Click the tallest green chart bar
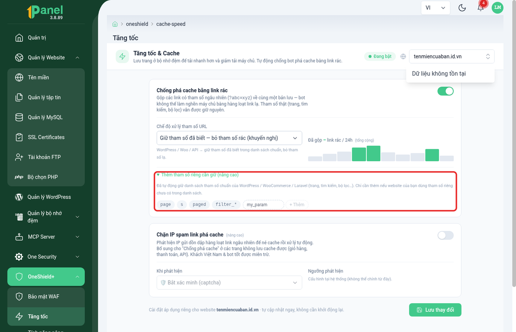This screenshot has height=332, width=516. [x=373, y=153]
